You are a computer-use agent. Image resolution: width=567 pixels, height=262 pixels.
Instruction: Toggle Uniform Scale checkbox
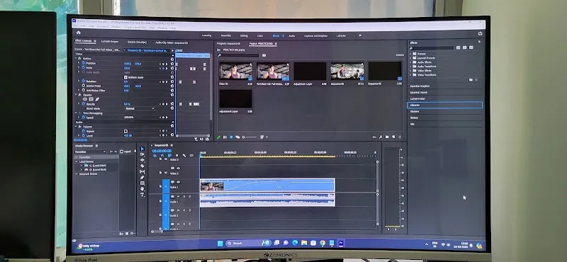point(126,77)
